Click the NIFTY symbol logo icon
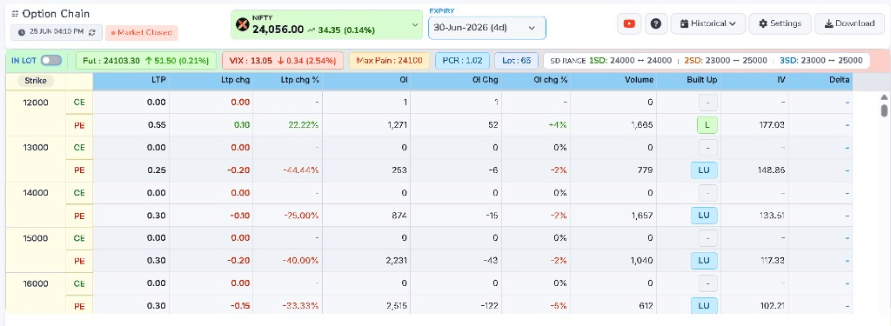The width and height of the screenshot is (891, 326). click(243, 24)
